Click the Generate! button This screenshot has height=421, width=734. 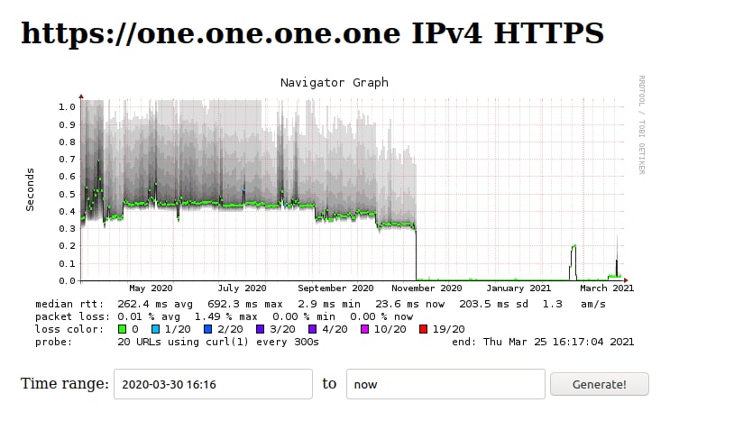tap(599, 384)
